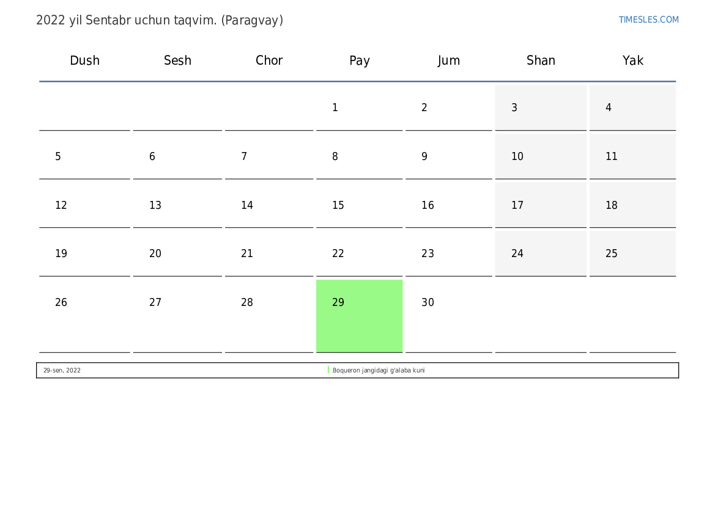
Task: Select the Jum column header
Action: 448,60
